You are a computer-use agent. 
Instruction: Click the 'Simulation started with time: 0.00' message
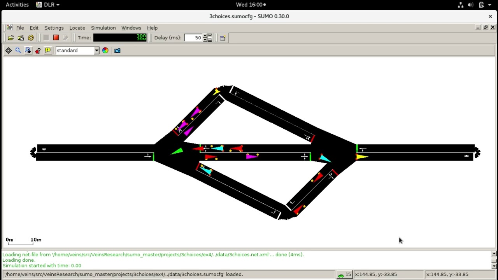[x=42, y=266]
